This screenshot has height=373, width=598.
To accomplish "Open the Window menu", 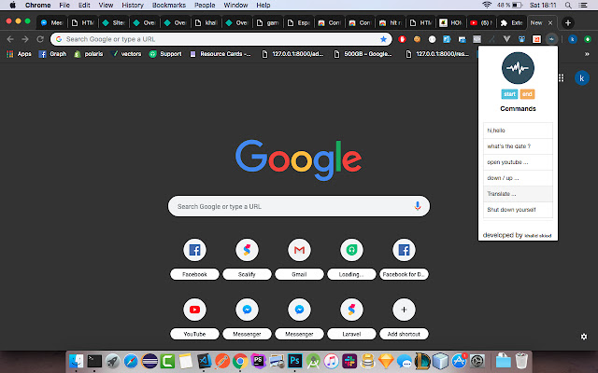I will (x=235, y=6).
